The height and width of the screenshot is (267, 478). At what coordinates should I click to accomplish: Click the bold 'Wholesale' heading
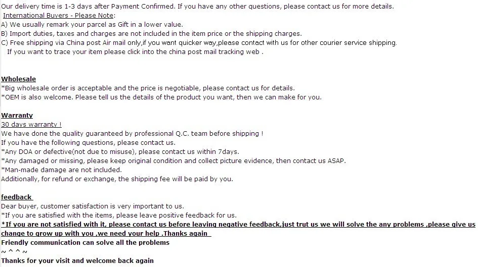[18, 79]
